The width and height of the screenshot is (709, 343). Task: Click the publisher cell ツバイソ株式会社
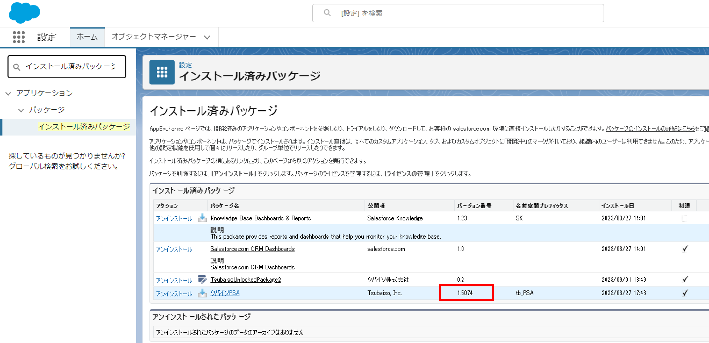pos(388,280)
